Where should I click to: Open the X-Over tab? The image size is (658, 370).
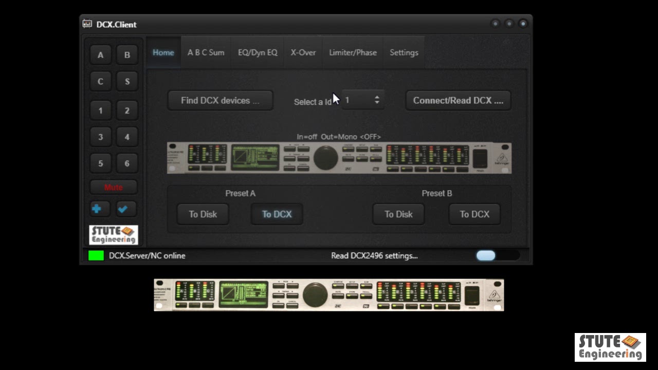point(303,52)
